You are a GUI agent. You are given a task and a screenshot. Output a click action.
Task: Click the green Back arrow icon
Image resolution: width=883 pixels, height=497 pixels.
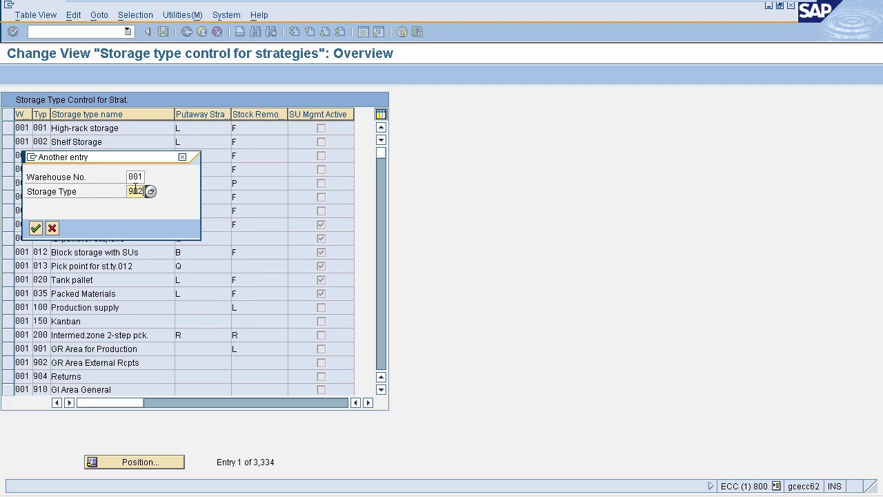click(x=187, y=32)
